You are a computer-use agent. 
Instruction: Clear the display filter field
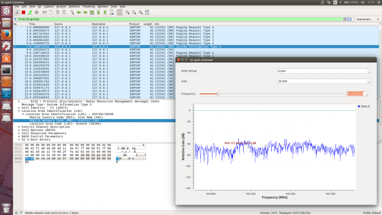coord(344,19)
